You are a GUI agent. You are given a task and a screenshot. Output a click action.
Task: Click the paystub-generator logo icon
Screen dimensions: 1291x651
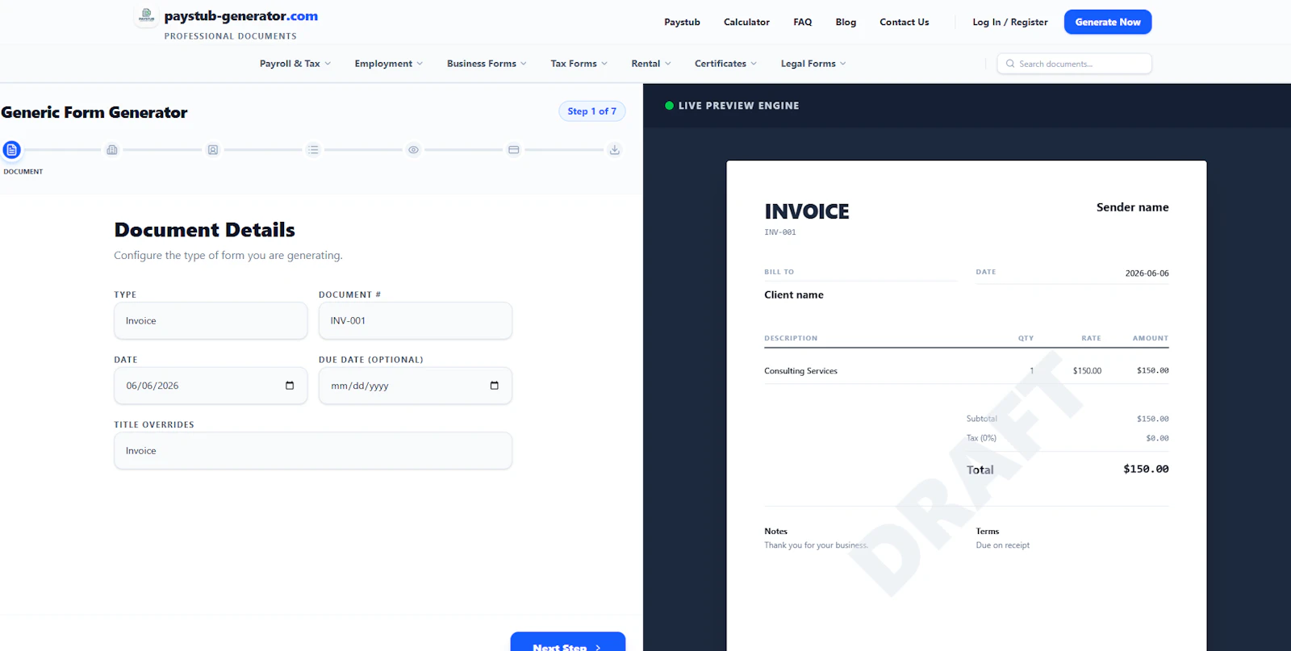(x=146, y=16)
